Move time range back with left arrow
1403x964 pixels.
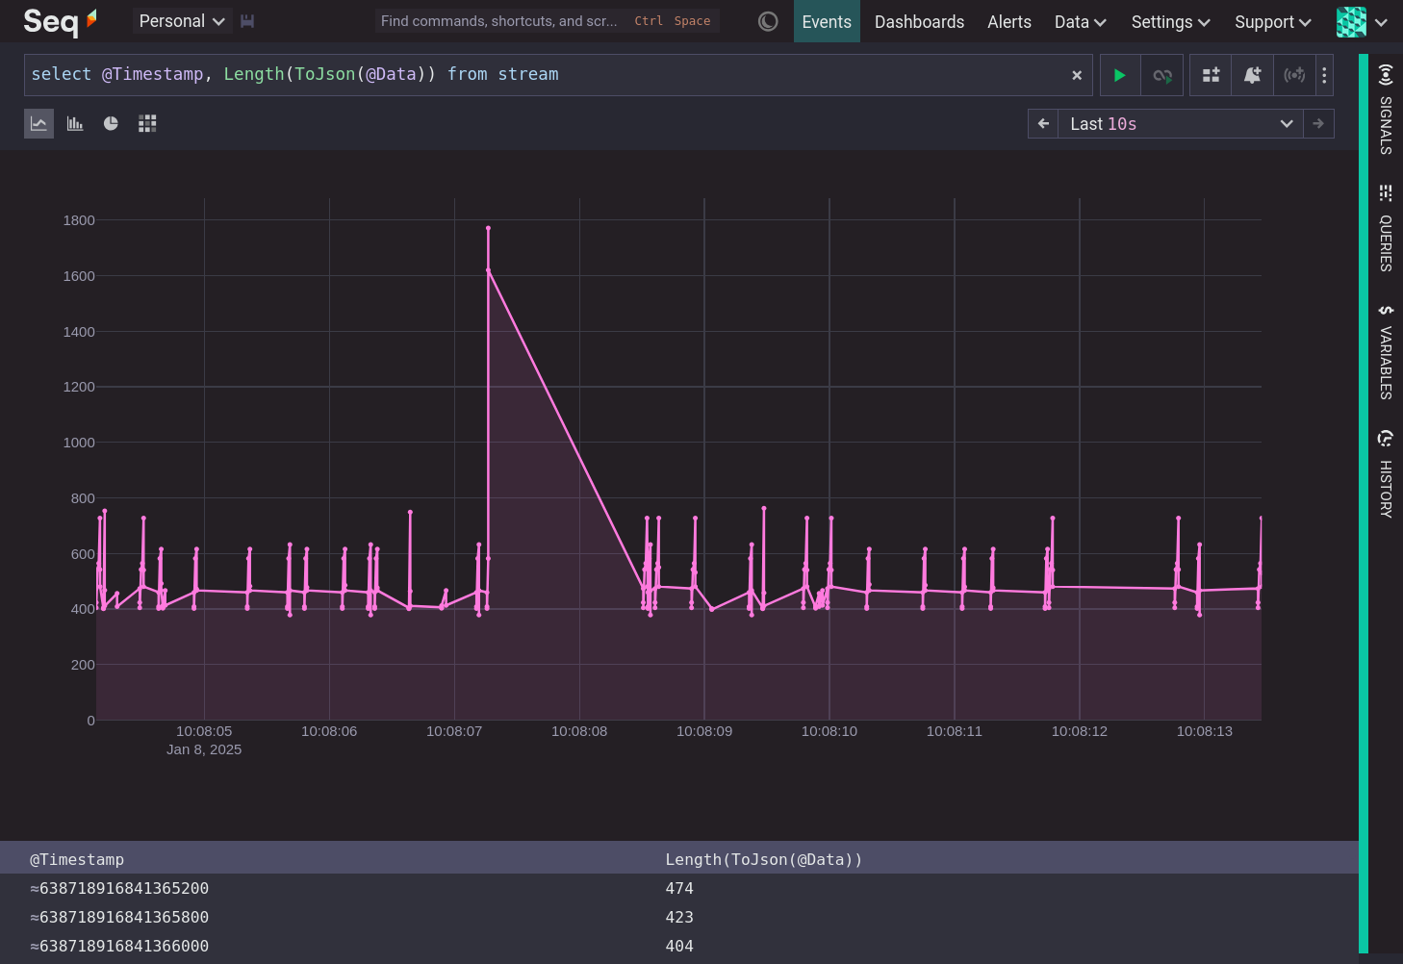1043,124
